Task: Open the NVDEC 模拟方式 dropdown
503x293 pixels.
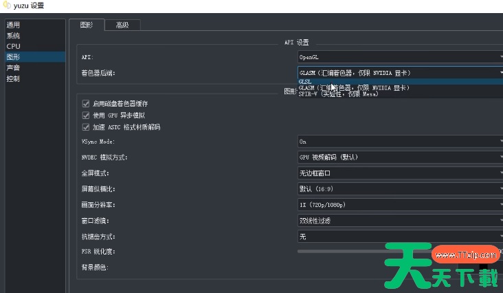Action: (400, 158)
